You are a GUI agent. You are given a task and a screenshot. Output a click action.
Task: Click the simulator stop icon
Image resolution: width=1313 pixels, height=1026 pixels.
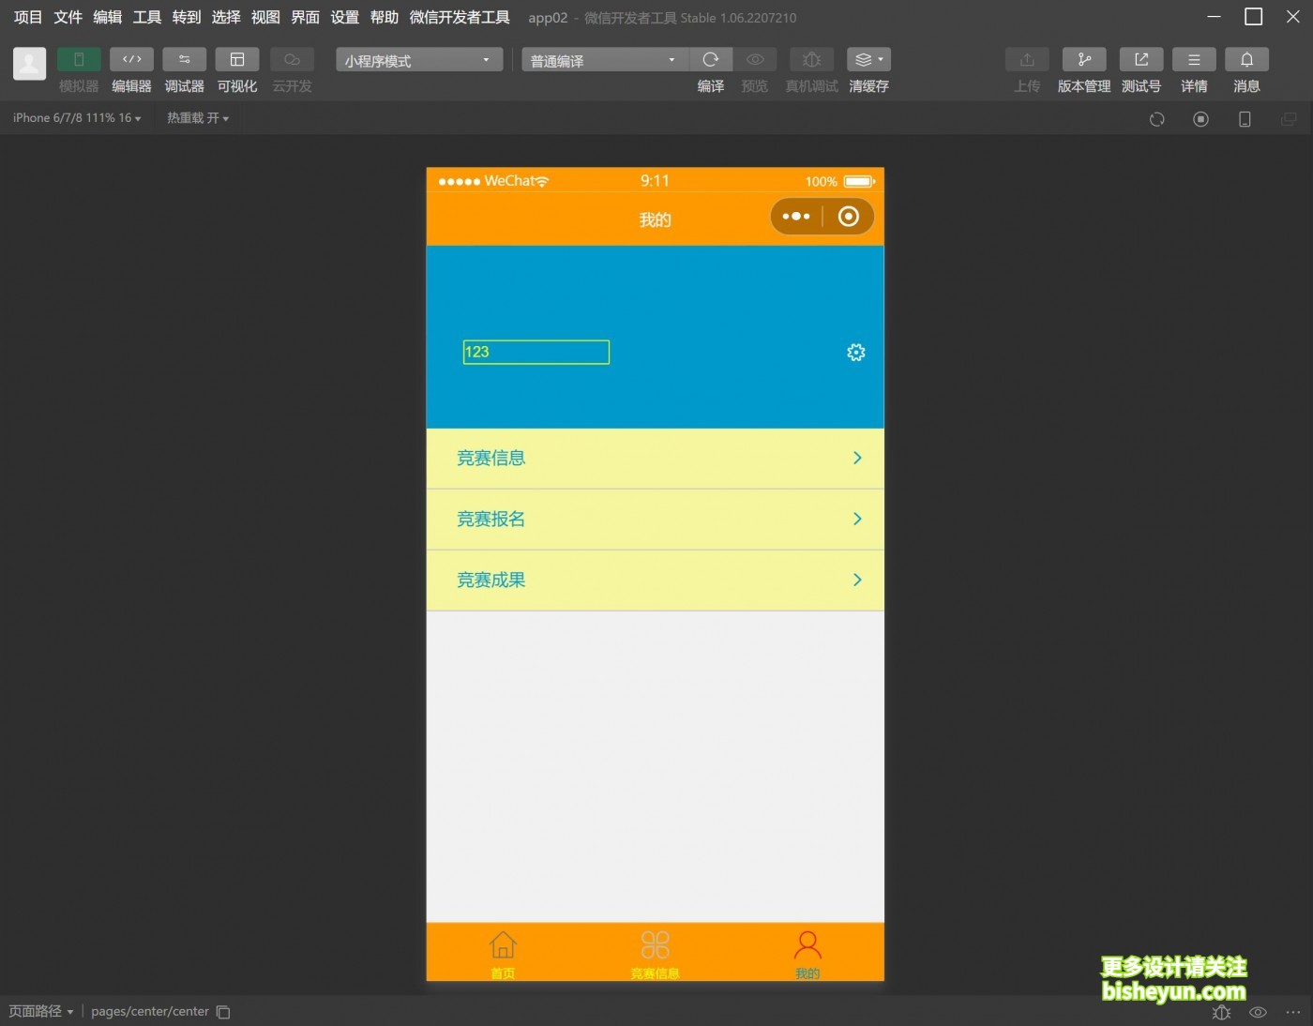pos(1200,119)
